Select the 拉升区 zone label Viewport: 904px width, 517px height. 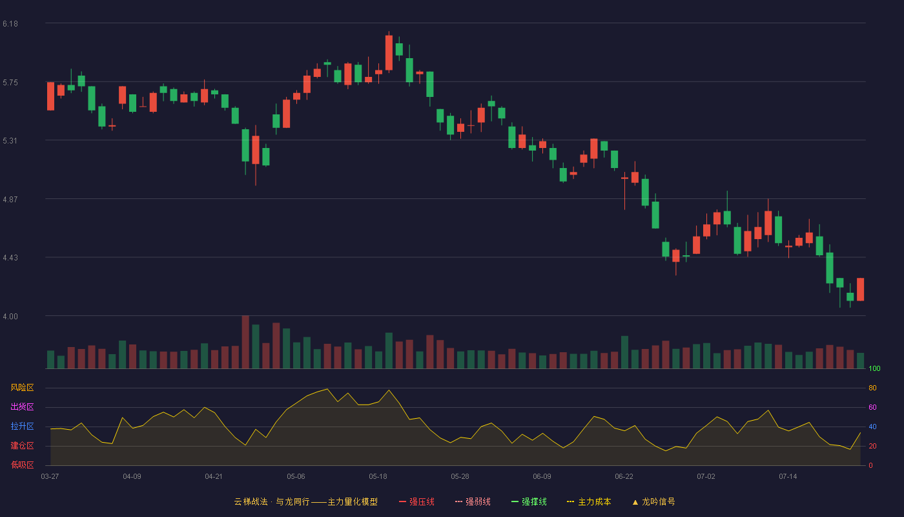(x=22, y=427)
